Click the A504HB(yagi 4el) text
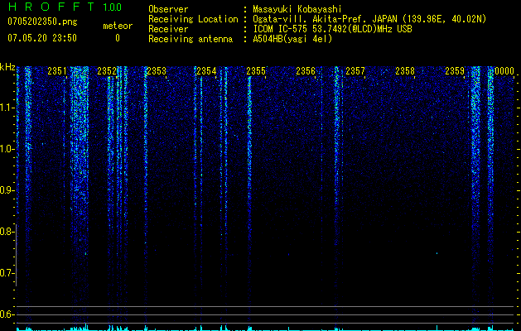 pos(292,39)
